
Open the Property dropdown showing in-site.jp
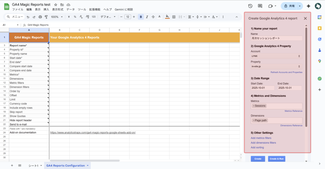click(x=276, y=67)
